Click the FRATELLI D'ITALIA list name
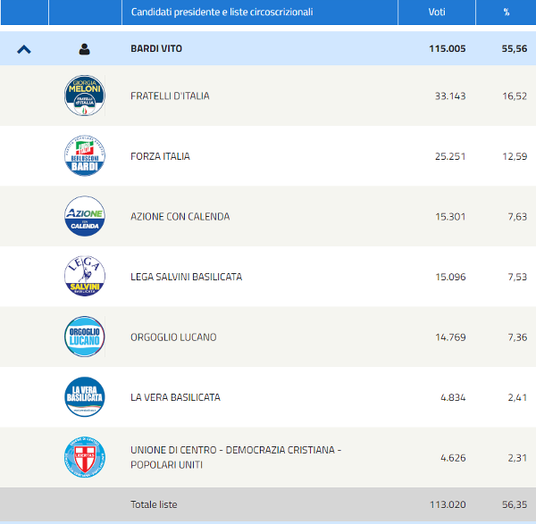The image size is (536, 524). click(170, 96)
